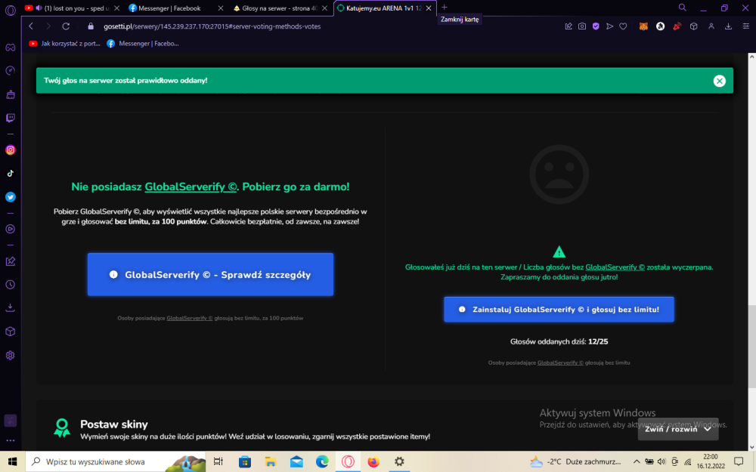
Task: Open Messenger | Facebo... bookmark
Action: click(x=143, y=43)
